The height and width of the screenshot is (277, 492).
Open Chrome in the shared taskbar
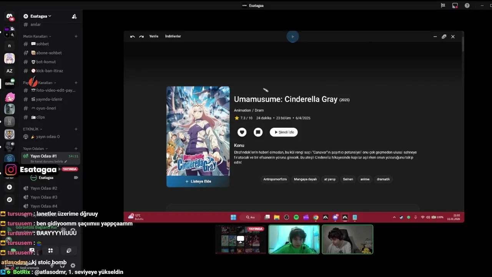(x=316, y=217)
